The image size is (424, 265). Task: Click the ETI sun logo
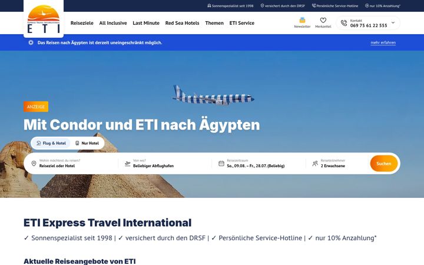click(x=44, y=19)
